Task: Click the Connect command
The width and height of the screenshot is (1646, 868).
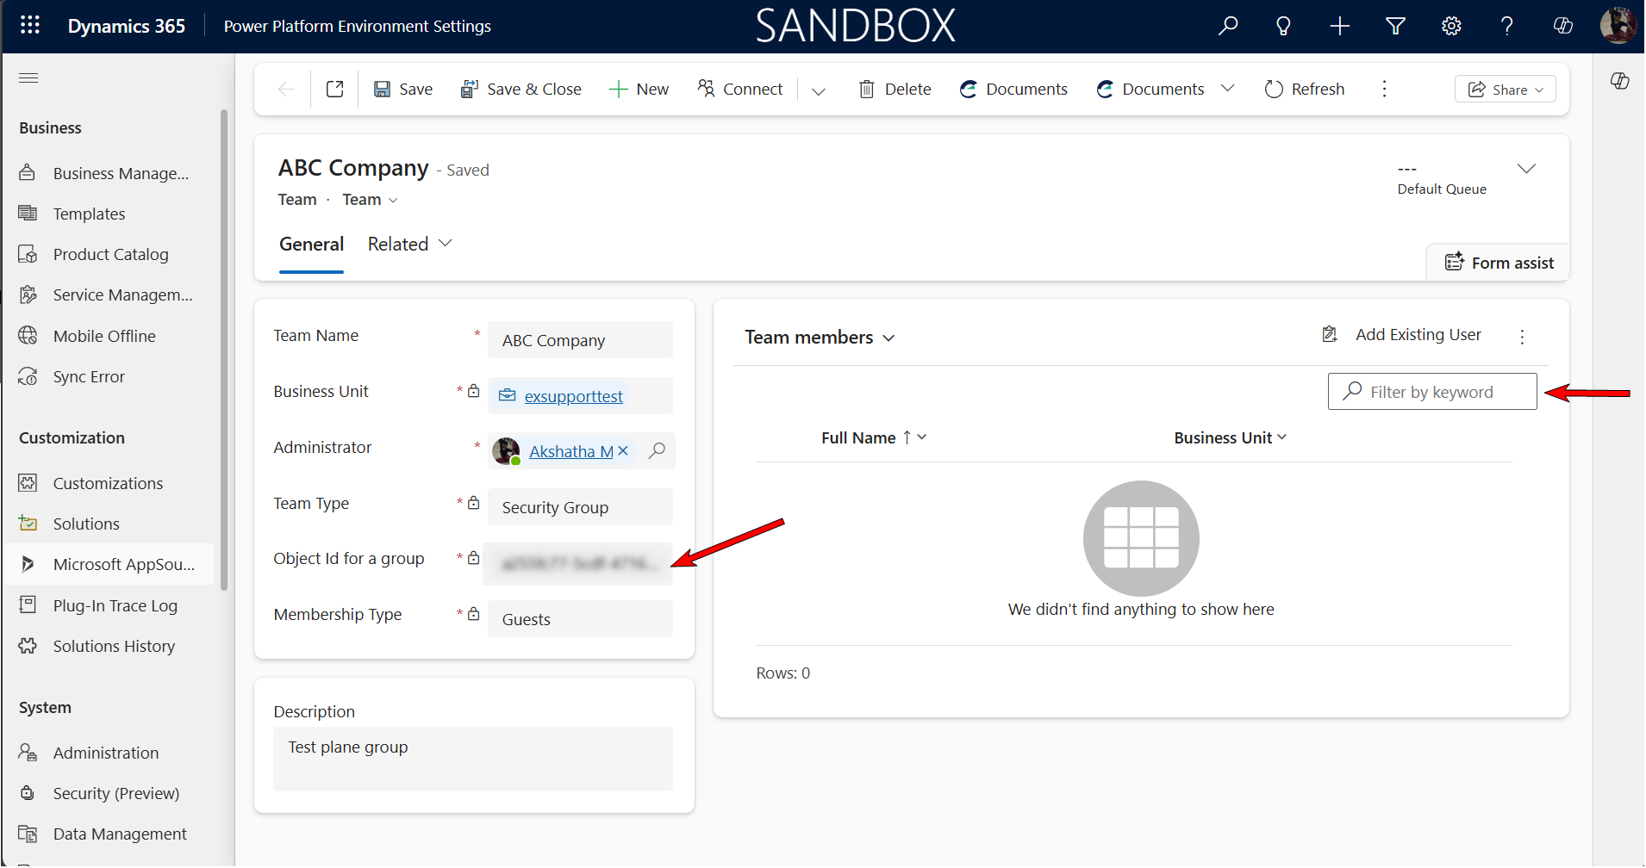Action: 740,89
